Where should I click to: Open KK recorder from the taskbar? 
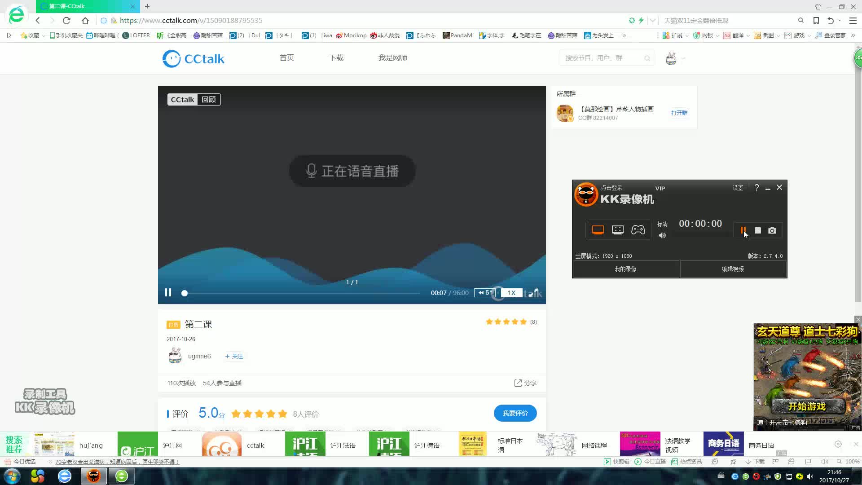pos(93,476)
